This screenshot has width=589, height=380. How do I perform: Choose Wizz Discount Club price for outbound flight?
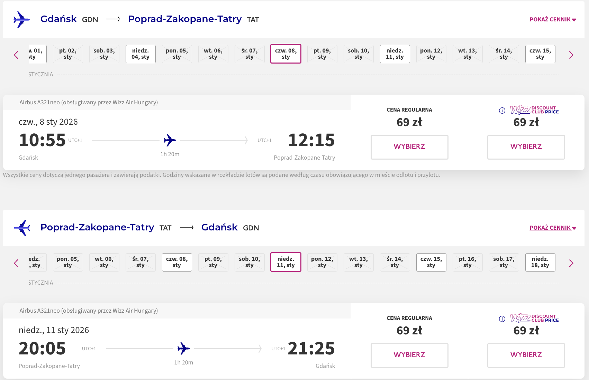526,147
